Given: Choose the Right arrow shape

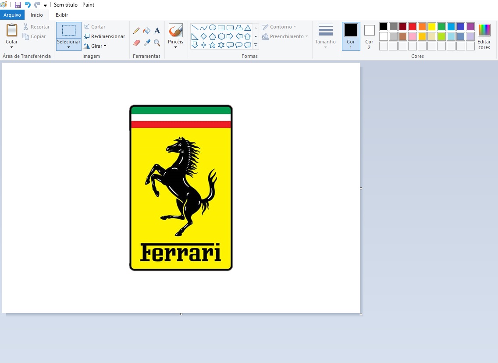Looking at the screenshot, I should [230, 36].
